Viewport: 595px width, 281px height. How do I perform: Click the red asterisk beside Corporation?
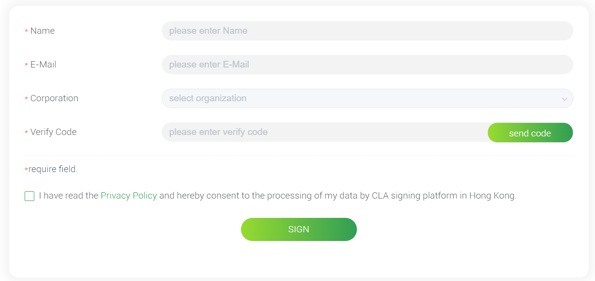(26, 99)
